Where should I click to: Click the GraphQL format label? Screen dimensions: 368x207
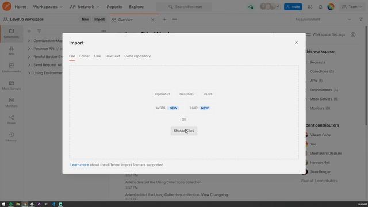point(187,94)
